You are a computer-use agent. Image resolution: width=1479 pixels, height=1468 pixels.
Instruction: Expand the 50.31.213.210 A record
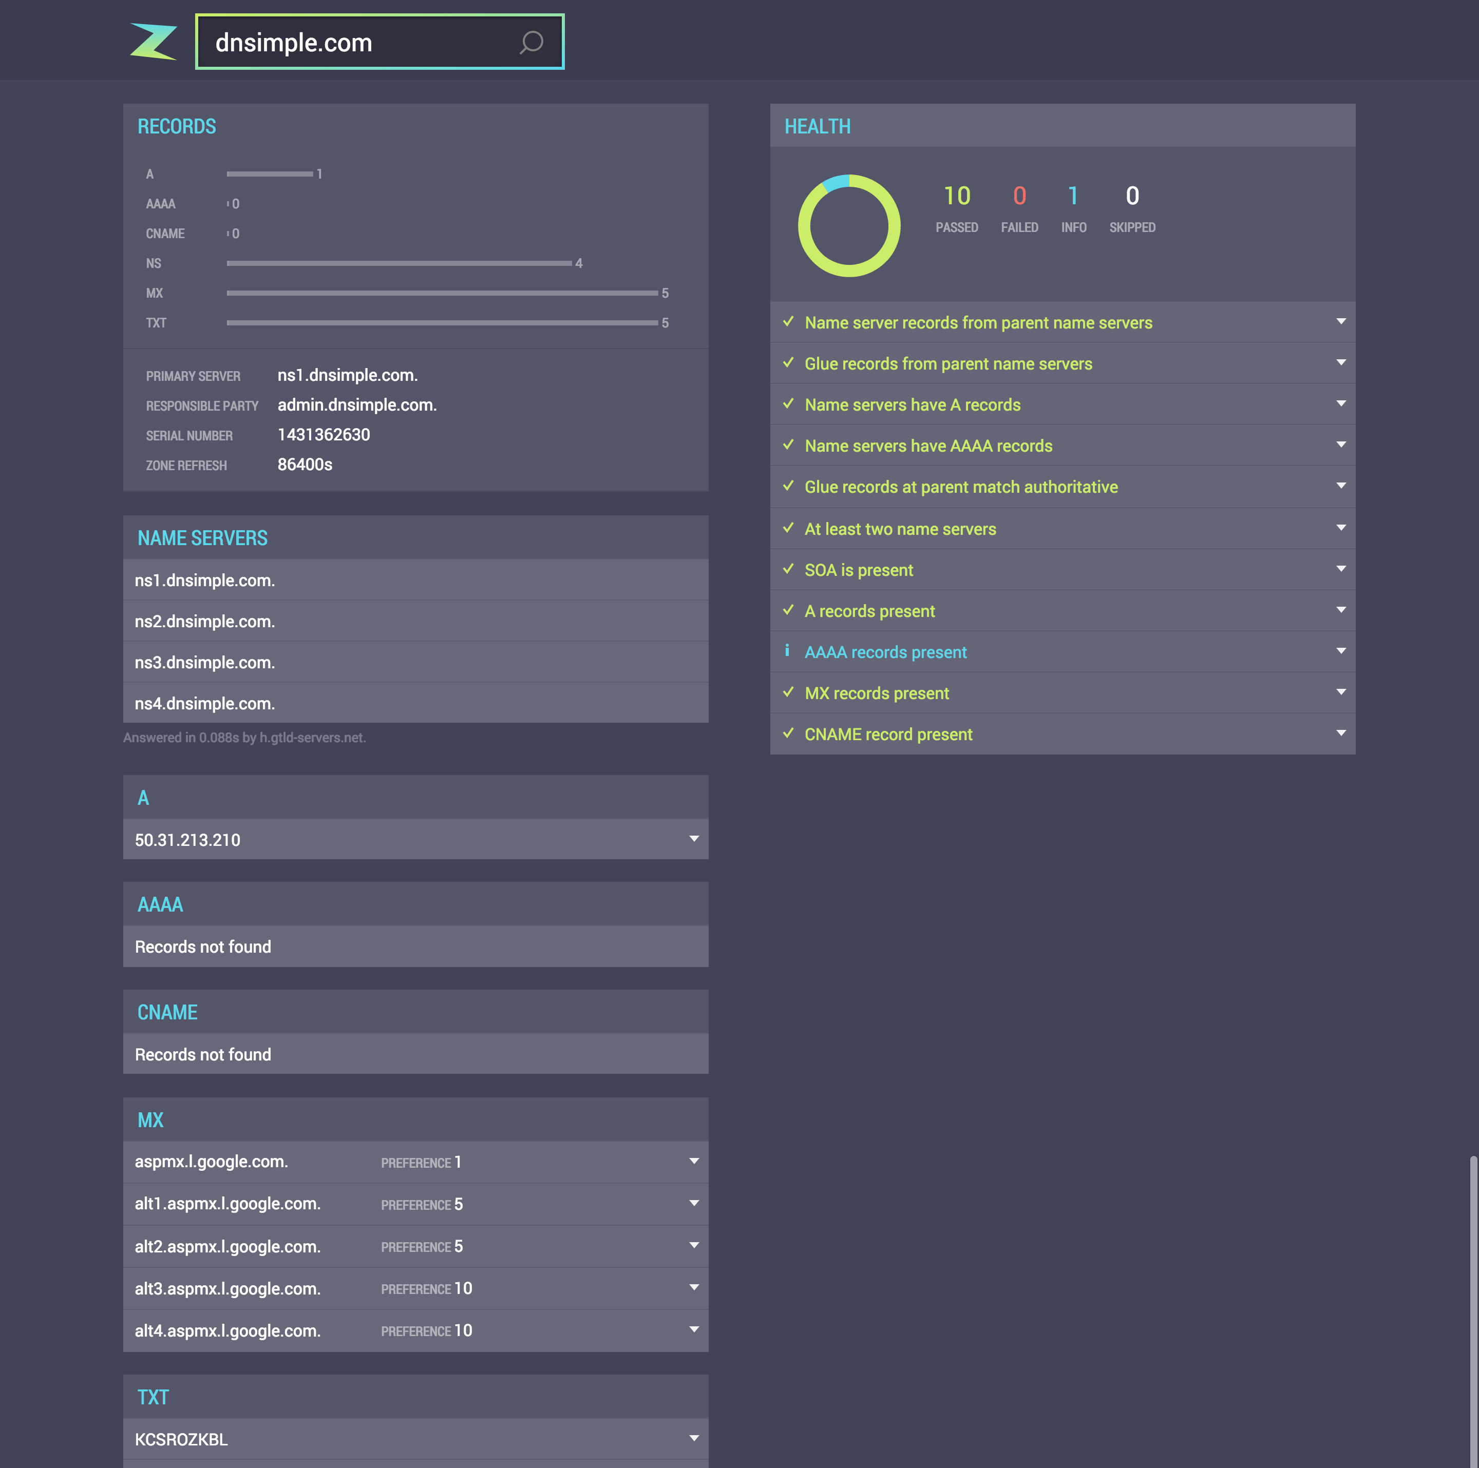(x=694, y=839)
